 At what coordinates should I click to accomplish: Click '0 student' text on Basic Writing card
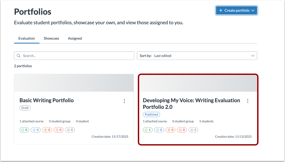pyautogui.click(x=82, y=121)
